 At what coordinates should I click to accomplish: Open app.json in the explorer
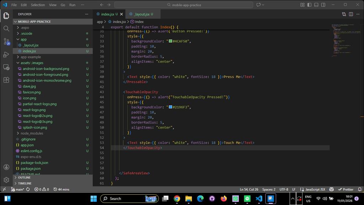coord(53,145)
